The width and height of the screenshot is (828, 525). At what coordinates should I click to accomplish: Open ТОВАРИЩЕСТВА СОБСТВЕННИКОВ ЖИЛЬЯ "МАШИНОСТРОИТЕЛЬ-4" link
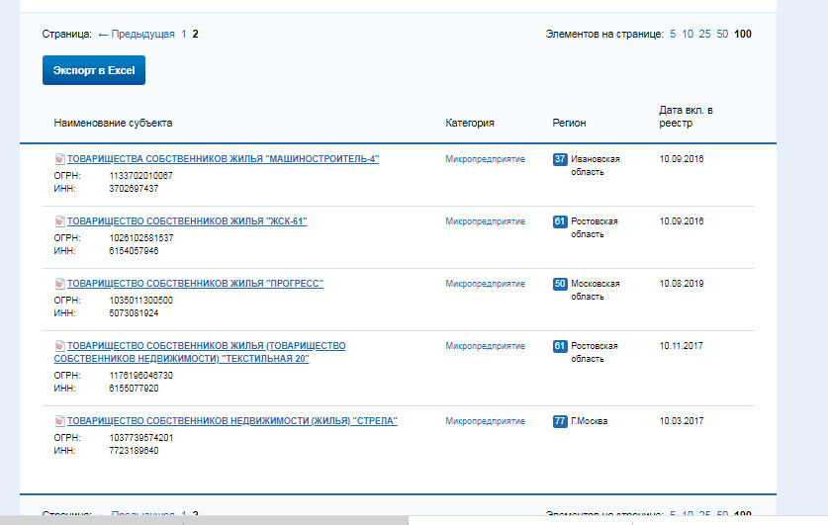tap(223, 159)
